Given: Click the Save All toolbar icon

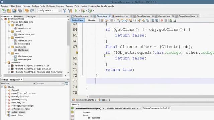Looking at the screenshot, I should (x=20, y=11).
